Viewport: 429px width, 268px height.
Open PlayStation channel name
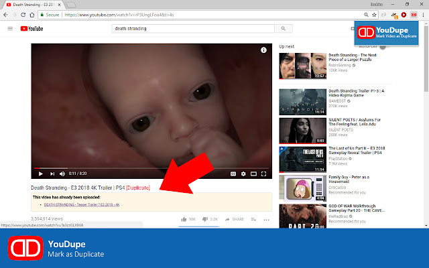click(338, 159)
